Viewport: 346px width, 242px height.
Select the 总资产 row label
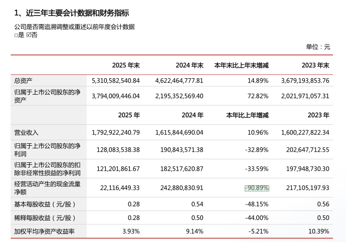(24, 80)
